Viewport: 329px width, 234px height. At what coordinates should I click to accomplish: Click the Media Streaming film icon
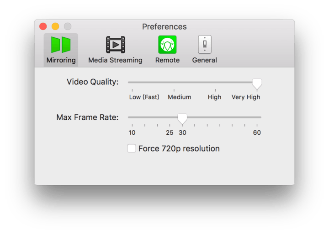pos(115,45)
